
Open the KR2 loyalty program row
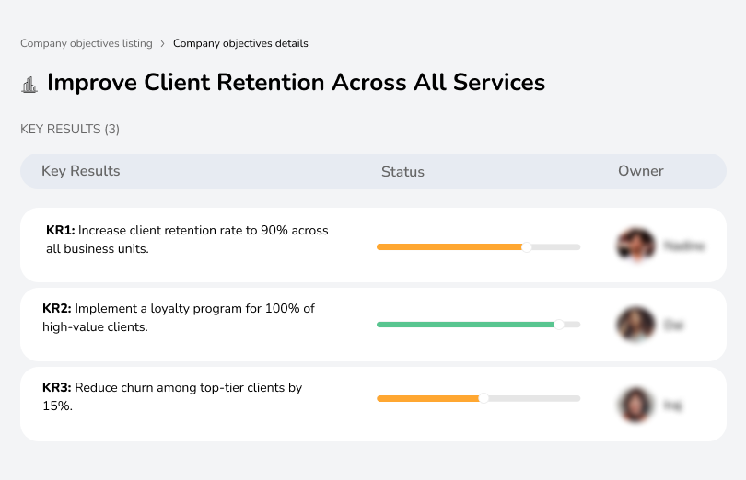coord(373,325)
